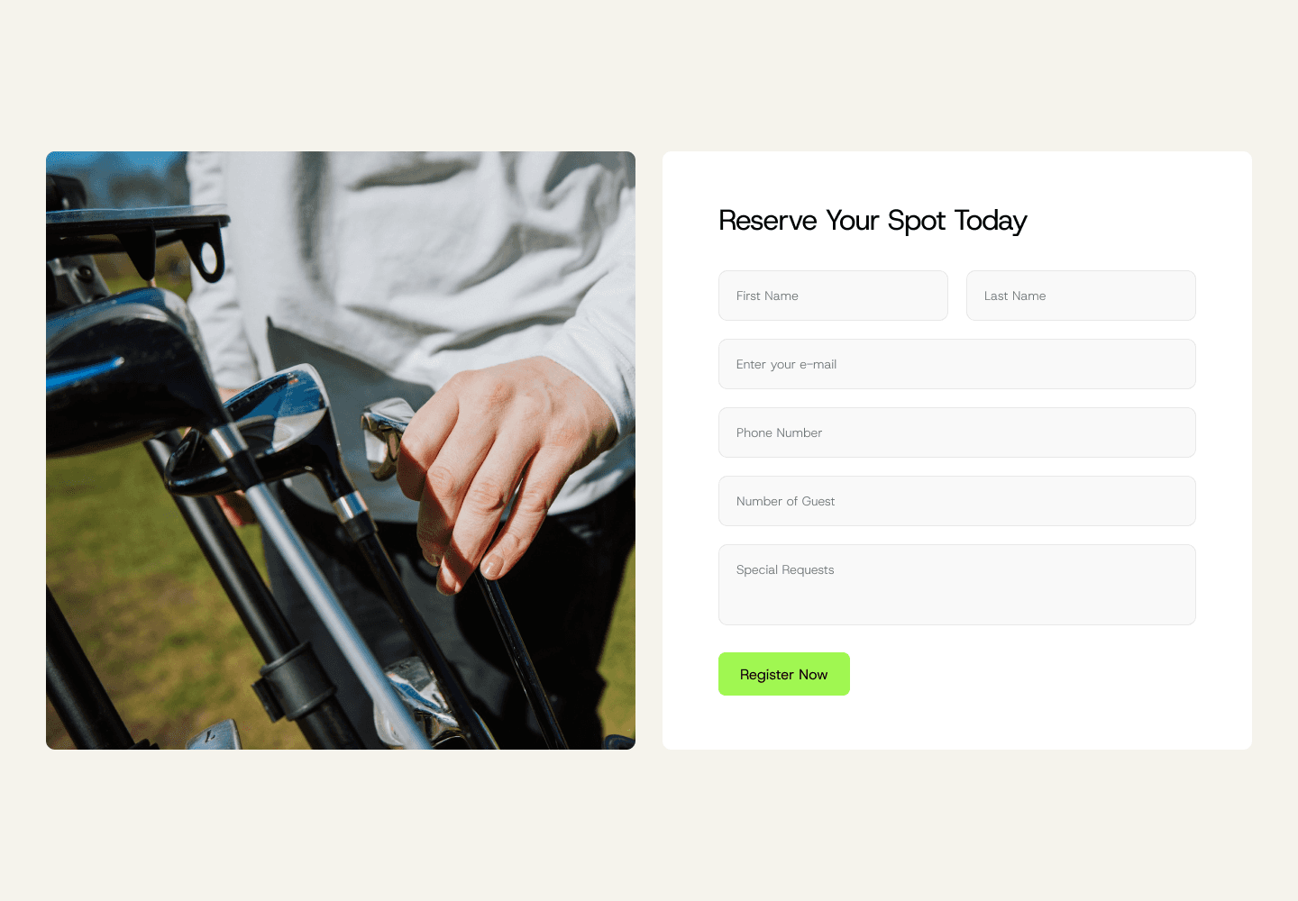Viewport: 1298px width, 901px height.
Task: Click into the Phone Number field
Action: point(956,432)
